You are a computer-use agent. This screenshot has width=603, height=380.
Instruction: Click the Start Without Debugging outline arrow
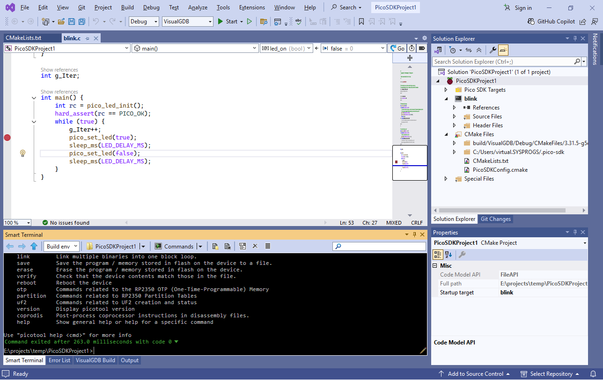pos(250,22)
